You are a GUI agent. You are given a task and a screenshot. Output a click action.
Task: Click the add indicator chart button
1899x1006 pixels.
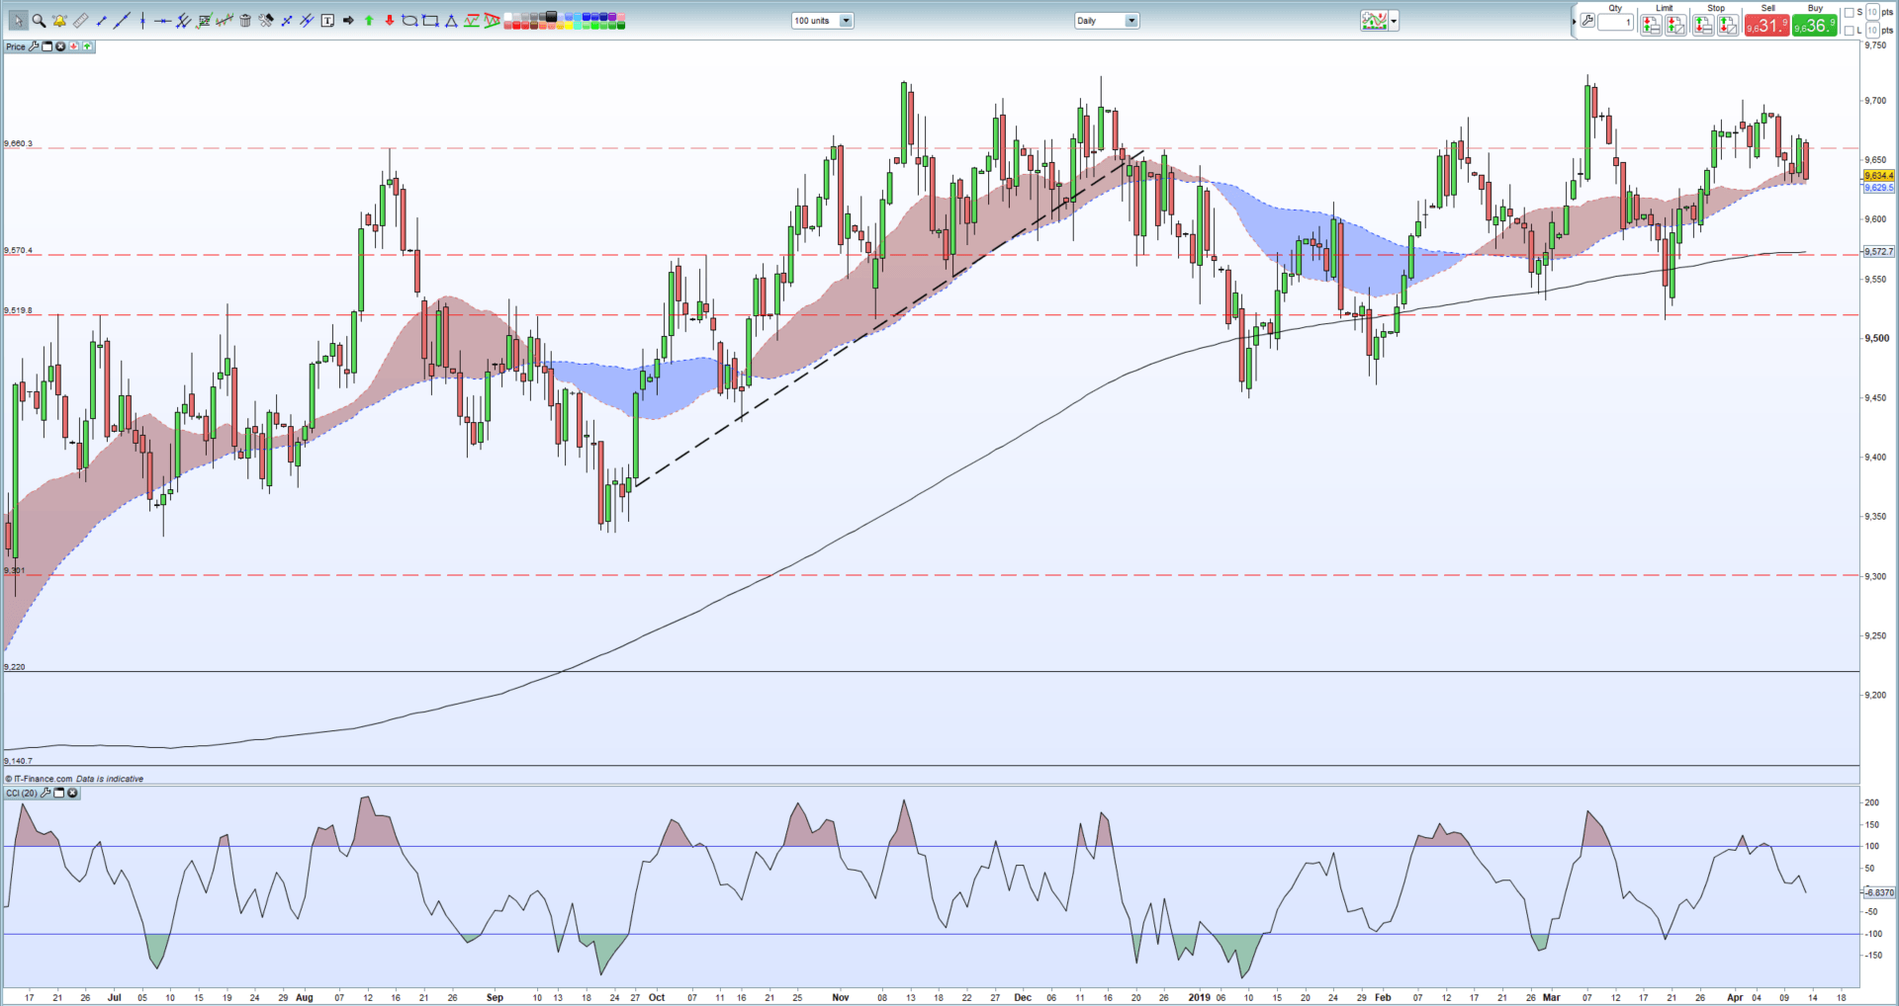1374,21
